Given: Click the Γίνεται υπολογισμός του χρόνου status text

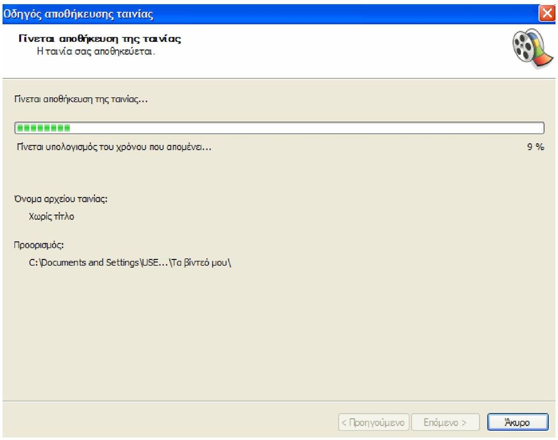Looking at the screenshot, I should pos(114,147).
